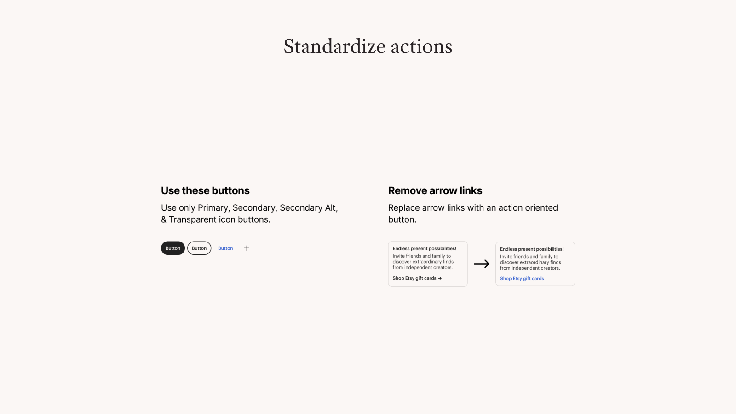Click the divider line above 'Remove arrow links'

pyautogui.click(x=479, y=173)
